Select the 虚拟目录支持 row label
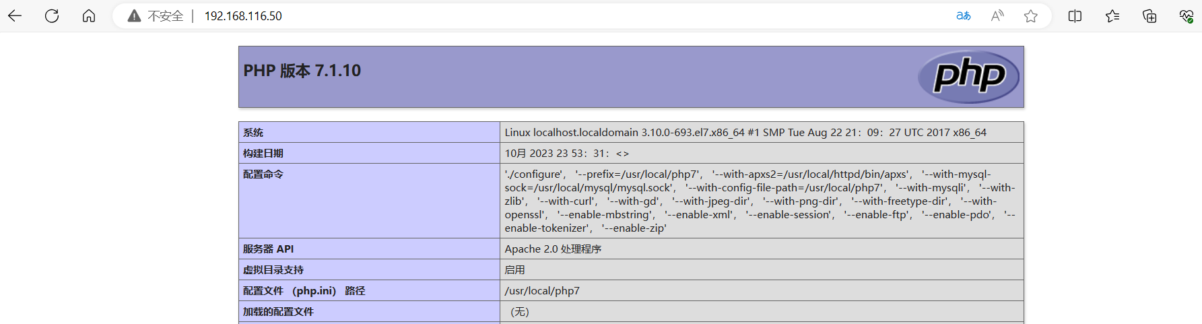Screen dimensions: 1202x324 (x=273, y=270)
